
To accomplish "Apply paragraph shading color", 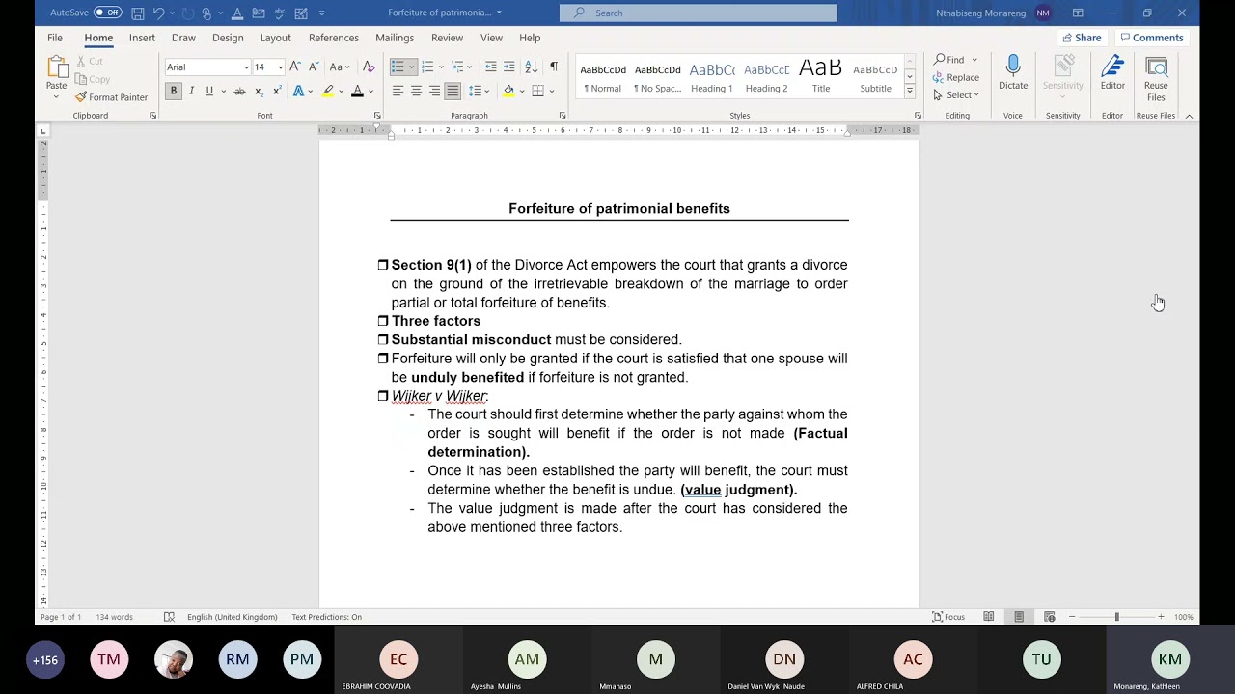I will tap(508, 91).
